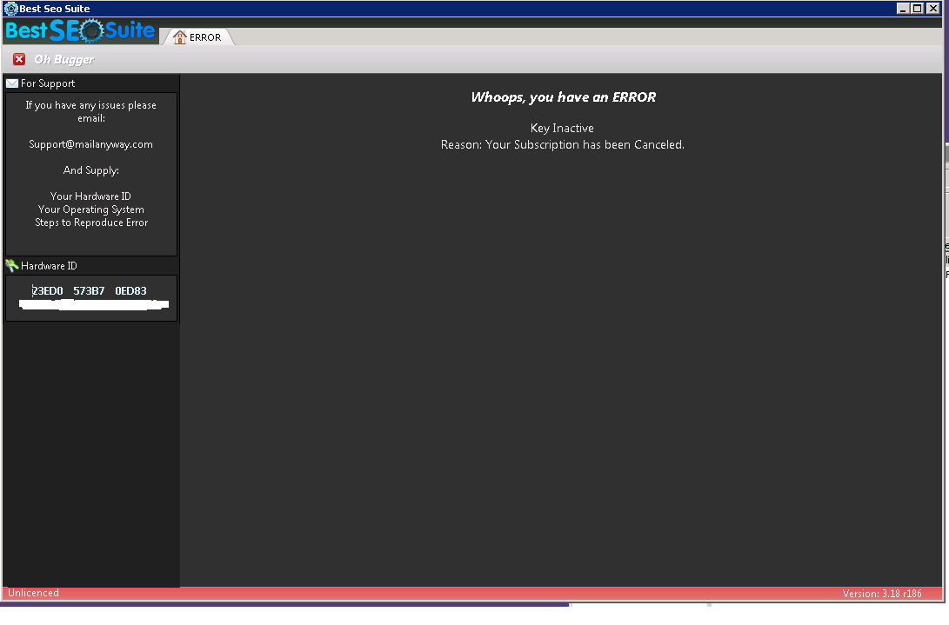Click the Best SEO Suite logo
949x625 pixels.
click(x=80, y=30)
